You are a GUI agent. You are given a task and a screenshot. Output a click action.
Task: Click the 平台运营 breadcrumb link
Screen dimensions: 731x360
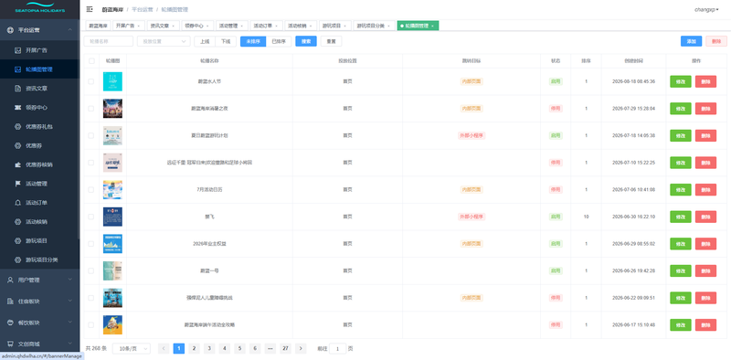click(x=143, y=9)
